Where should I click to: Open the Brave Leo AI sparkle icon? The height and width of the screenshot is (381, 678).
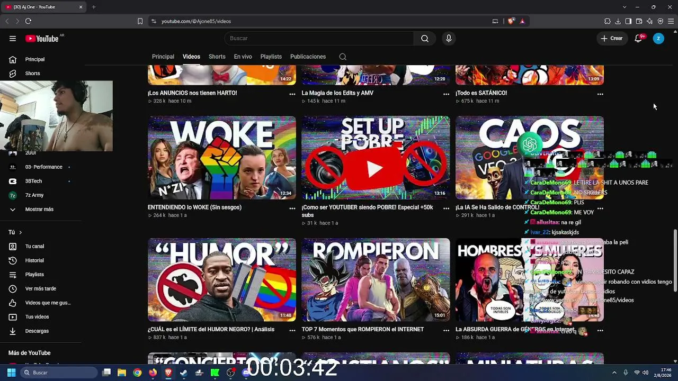pos(650,21)
